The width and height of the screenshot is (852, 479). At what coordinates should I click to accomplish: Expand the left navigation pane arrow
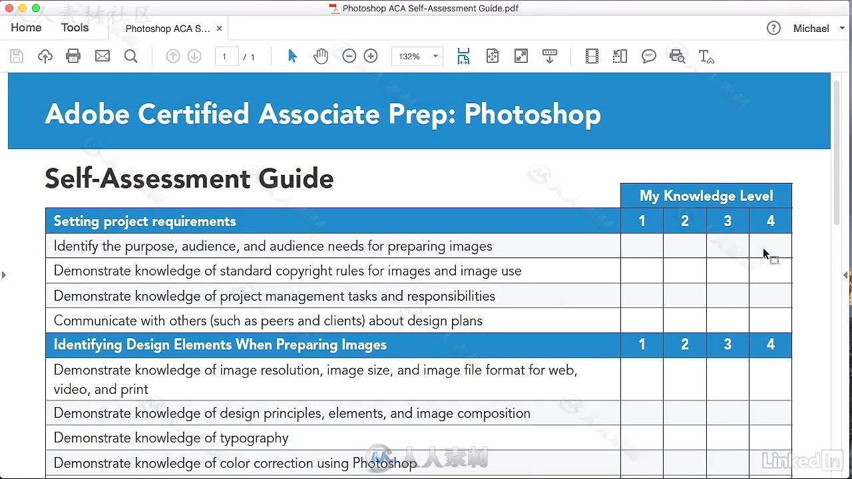coord(4,275)
